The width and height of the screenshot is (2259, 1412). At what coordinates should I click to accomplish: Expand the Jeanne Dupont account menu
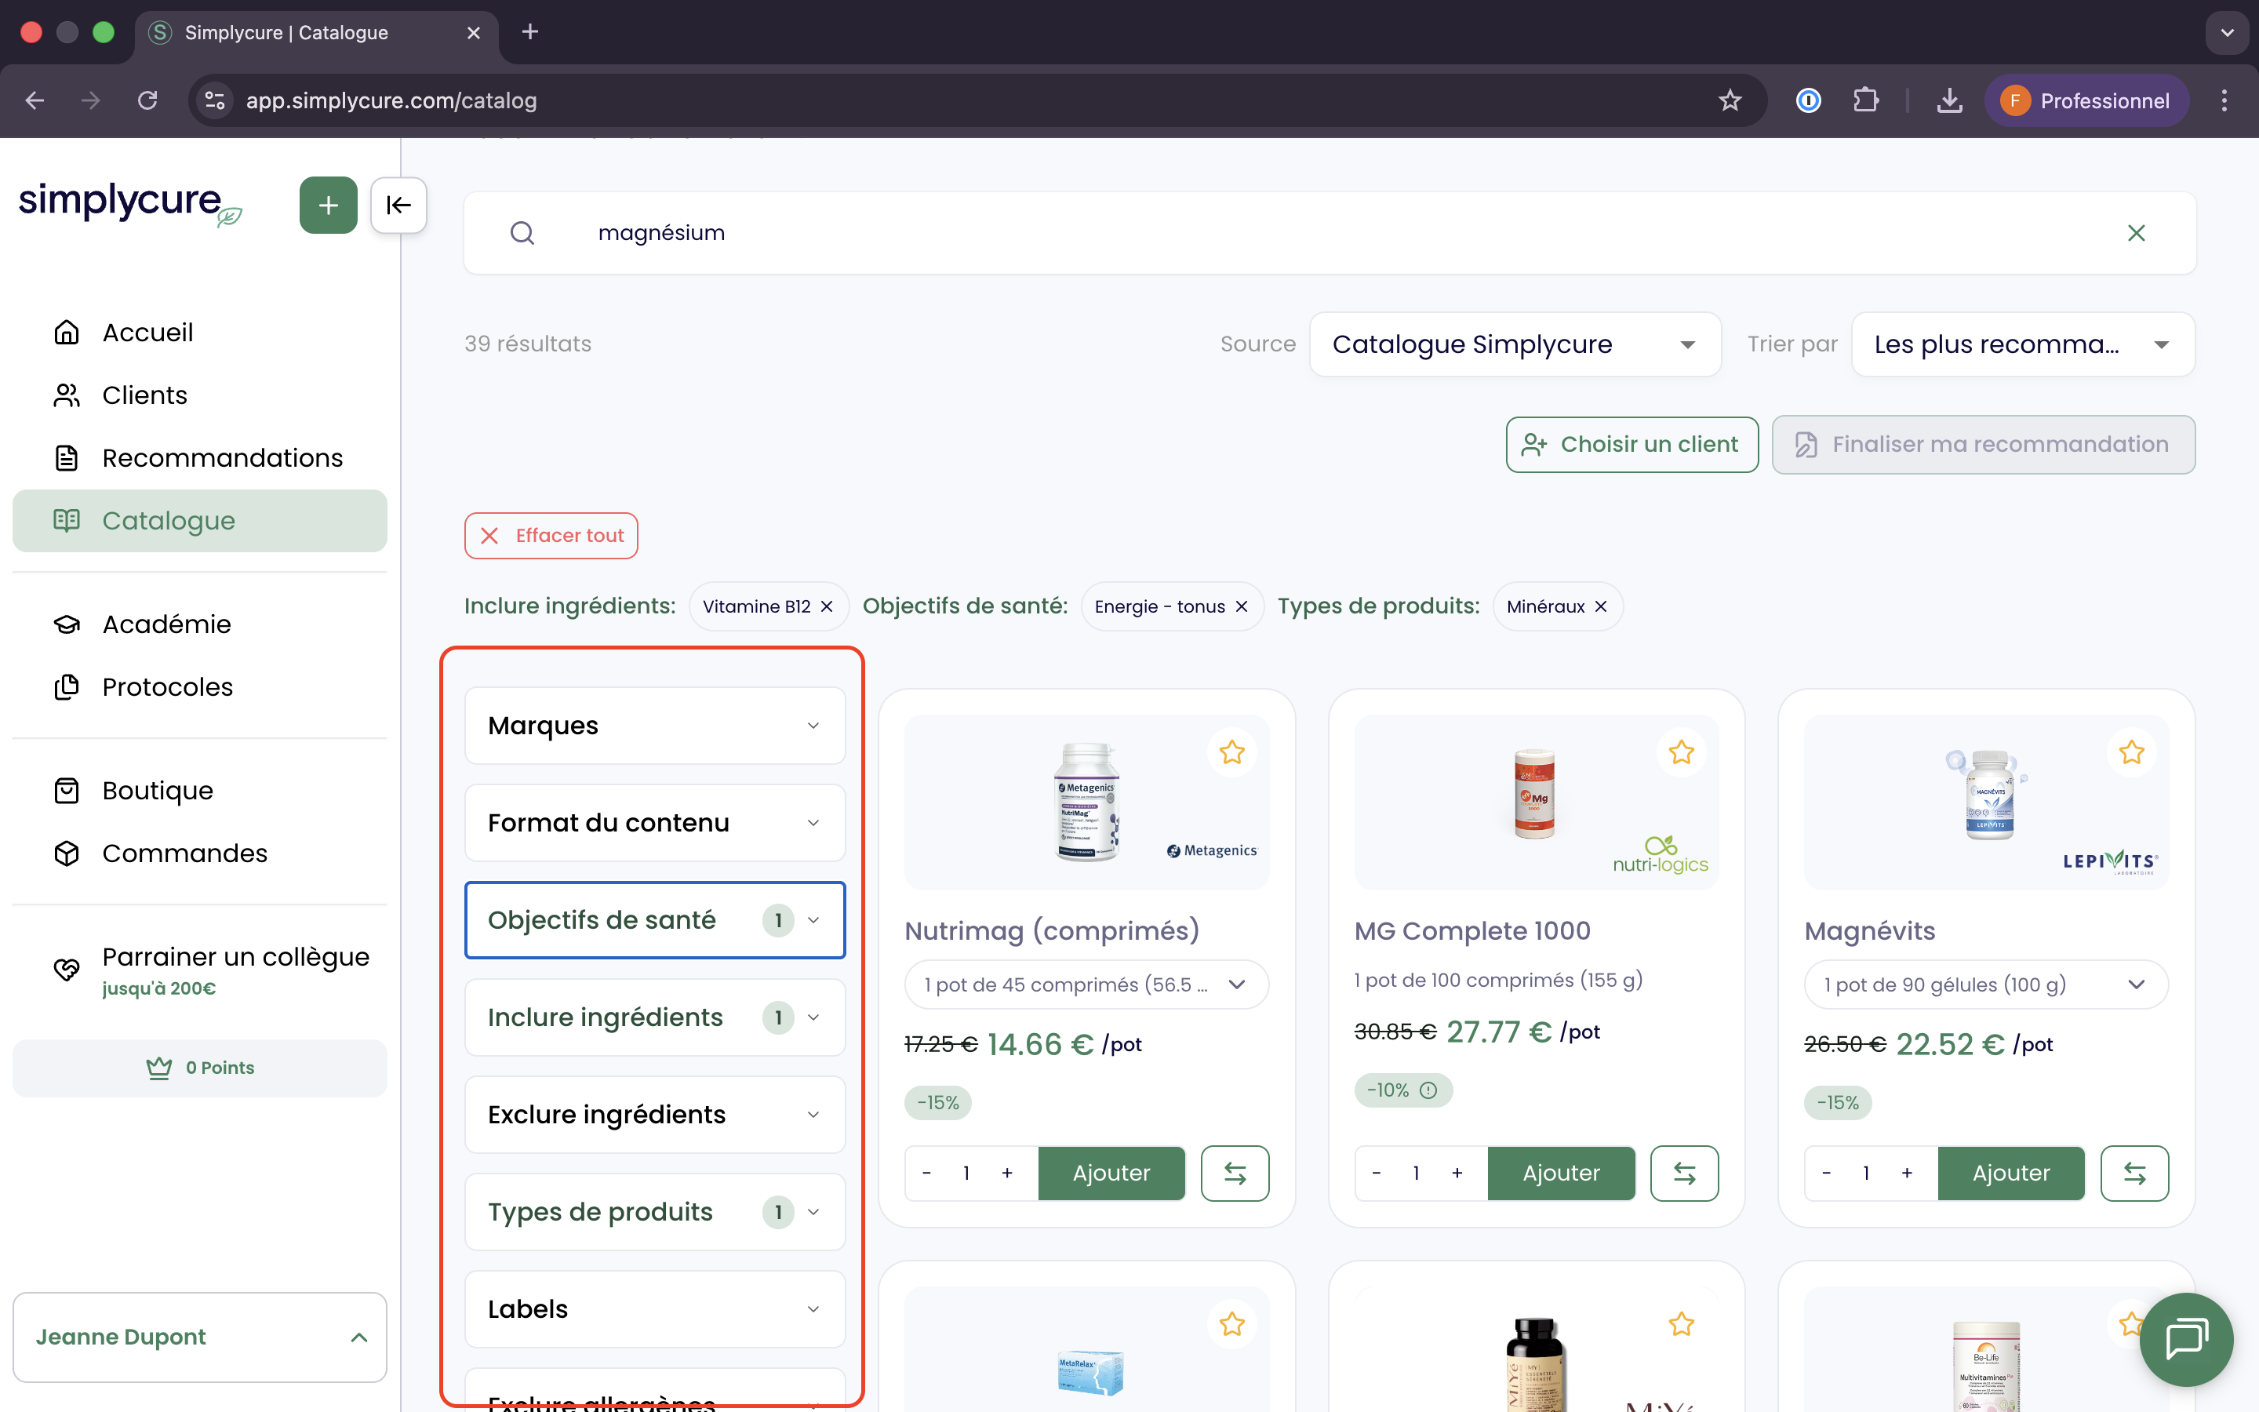(198, 1337)
